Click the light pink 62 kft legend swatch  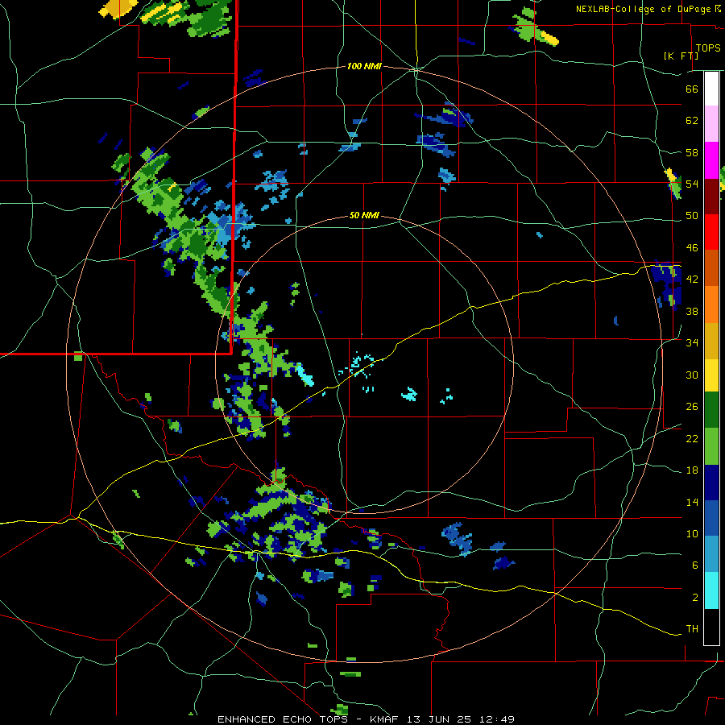711,124
